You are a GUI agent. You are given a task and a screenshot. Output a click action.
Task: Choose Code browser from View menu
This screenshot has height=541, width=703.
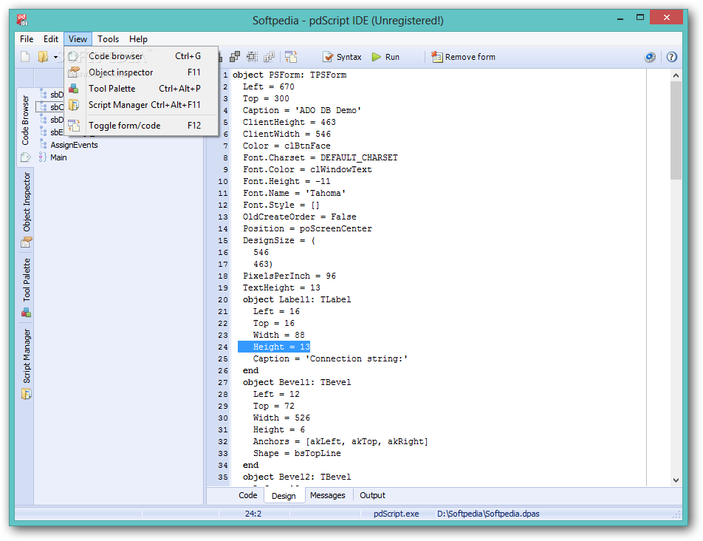(x=142, y=56)
